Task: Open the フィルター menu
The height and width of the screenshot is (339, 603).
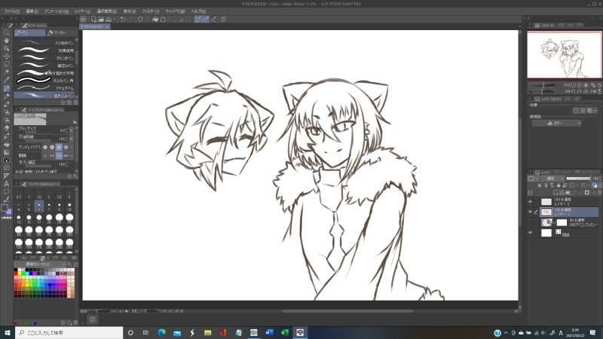Action: (x=150, y=11)
